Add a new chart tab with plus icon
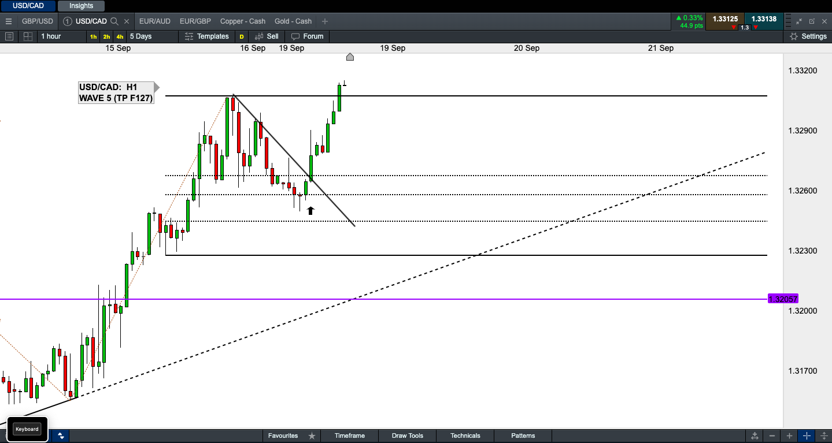 pyautogui.click(x=325, y=21)
